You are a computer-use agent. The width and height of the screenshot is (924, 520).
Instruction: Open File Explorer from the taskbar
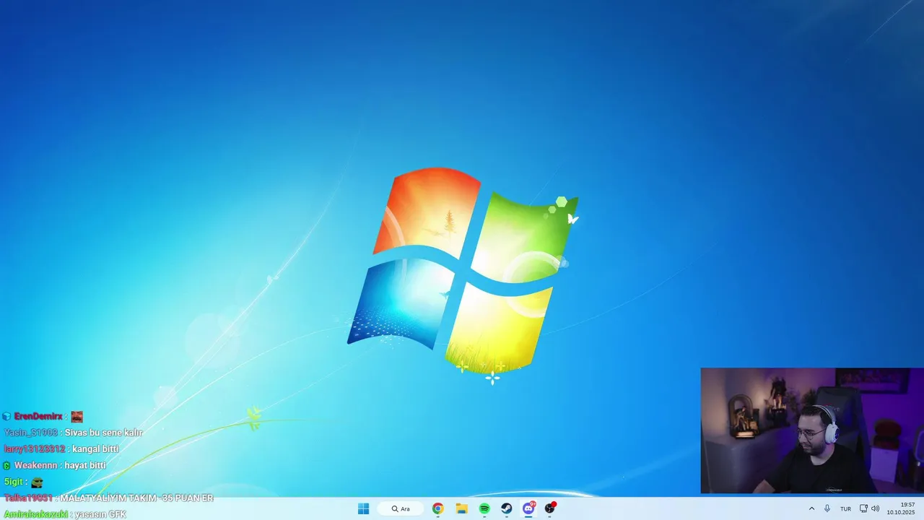click(461, 508)
